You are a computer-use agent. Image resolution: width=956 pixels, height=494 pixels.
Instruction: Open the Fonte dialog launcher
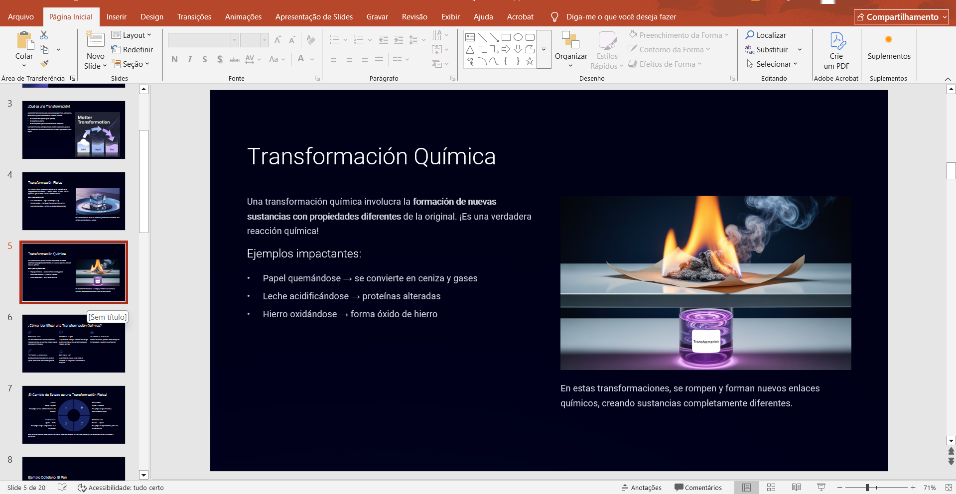click(317, 78)
